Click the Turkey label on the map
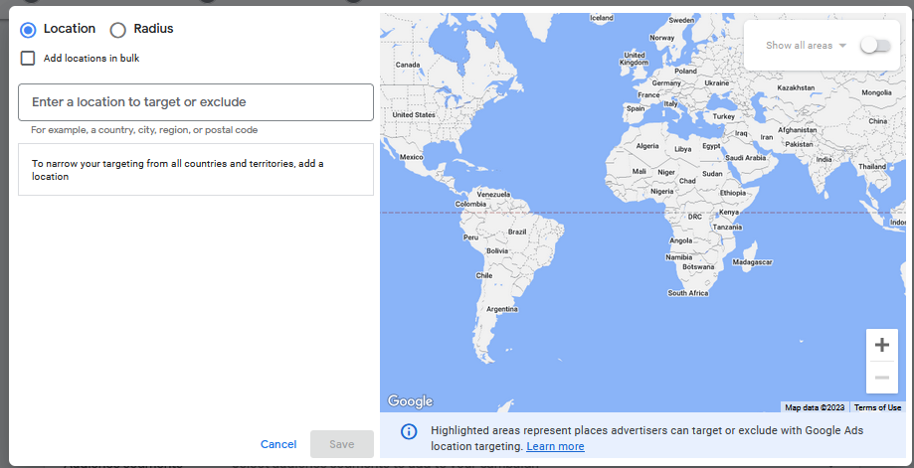The height and width of the screenshot is (468, 914). click(x=723, y=116)
